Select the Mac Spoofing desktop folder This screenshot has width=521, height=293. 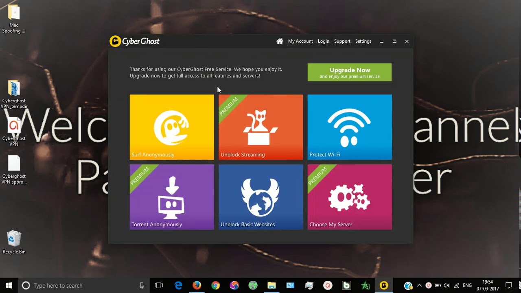coord(14,19)
